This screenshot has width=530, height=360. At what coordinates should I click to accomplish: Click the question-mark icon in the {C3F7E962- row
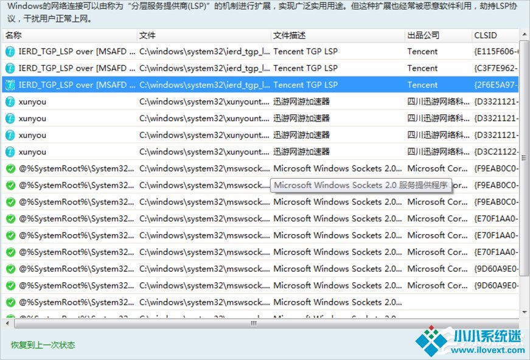pos(10,68)
